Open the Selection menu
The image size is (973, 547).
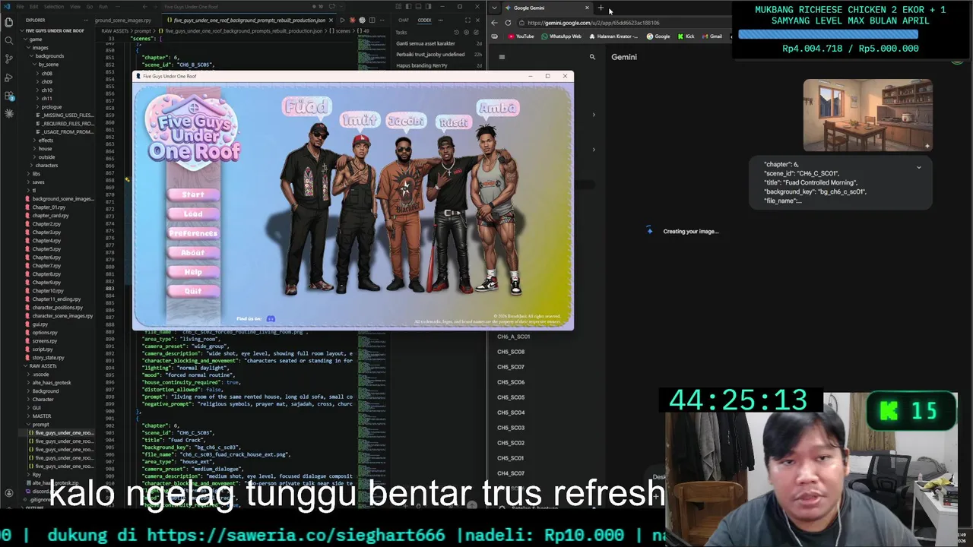pyautogui.click(x=53, y=6)
